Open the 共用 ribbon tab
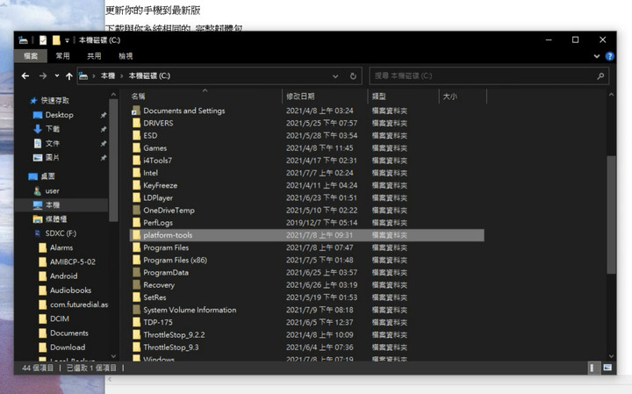This screenshot has width=632, height=394. click(x=94, y=56)
